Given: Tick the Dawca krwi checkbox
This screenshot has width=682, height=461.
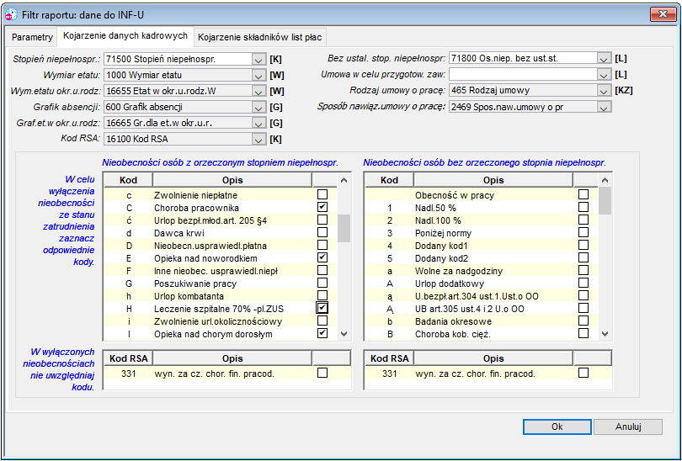Looking at the screenshot, I should coord(322,232).
